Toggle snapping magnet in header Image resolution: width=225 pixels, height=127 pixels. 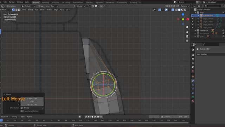93,6
